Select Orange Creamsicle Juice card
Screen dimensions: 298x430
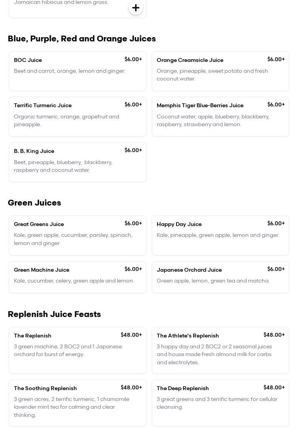[220, 71]
